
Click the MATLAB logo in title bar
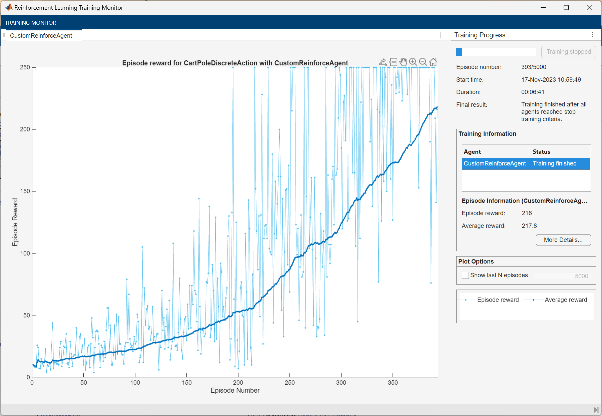pos(9,7)
